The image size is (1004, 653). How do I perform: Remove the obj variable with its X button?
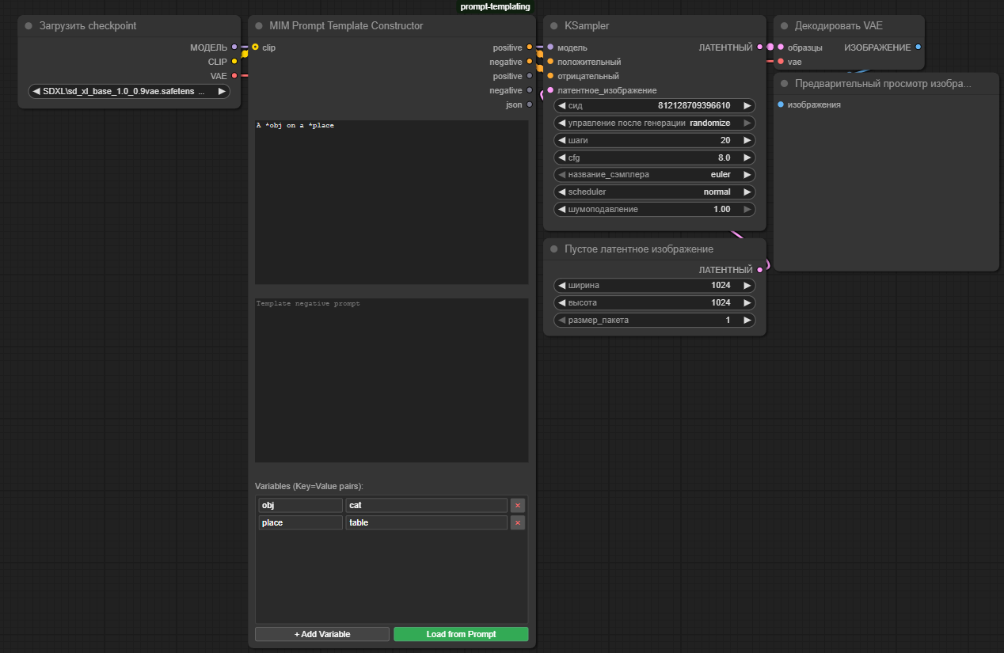pyautogui.click(x=517, y=505)
